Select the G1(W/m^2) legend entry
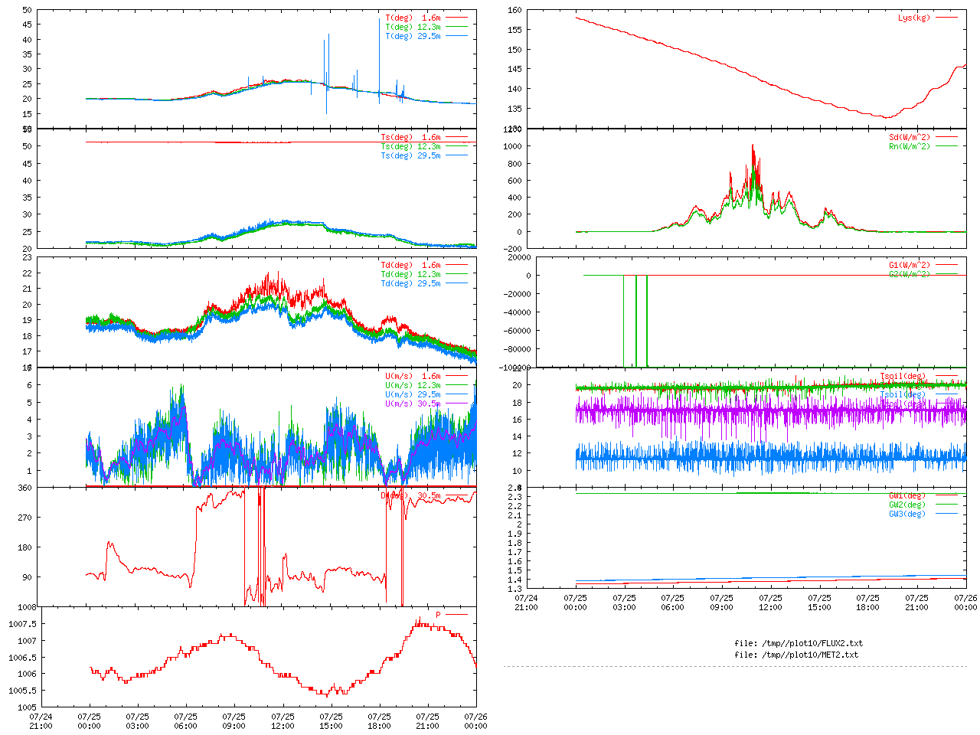Image resolution: width=980 pixels, height=735 pixels. (909, 265)
